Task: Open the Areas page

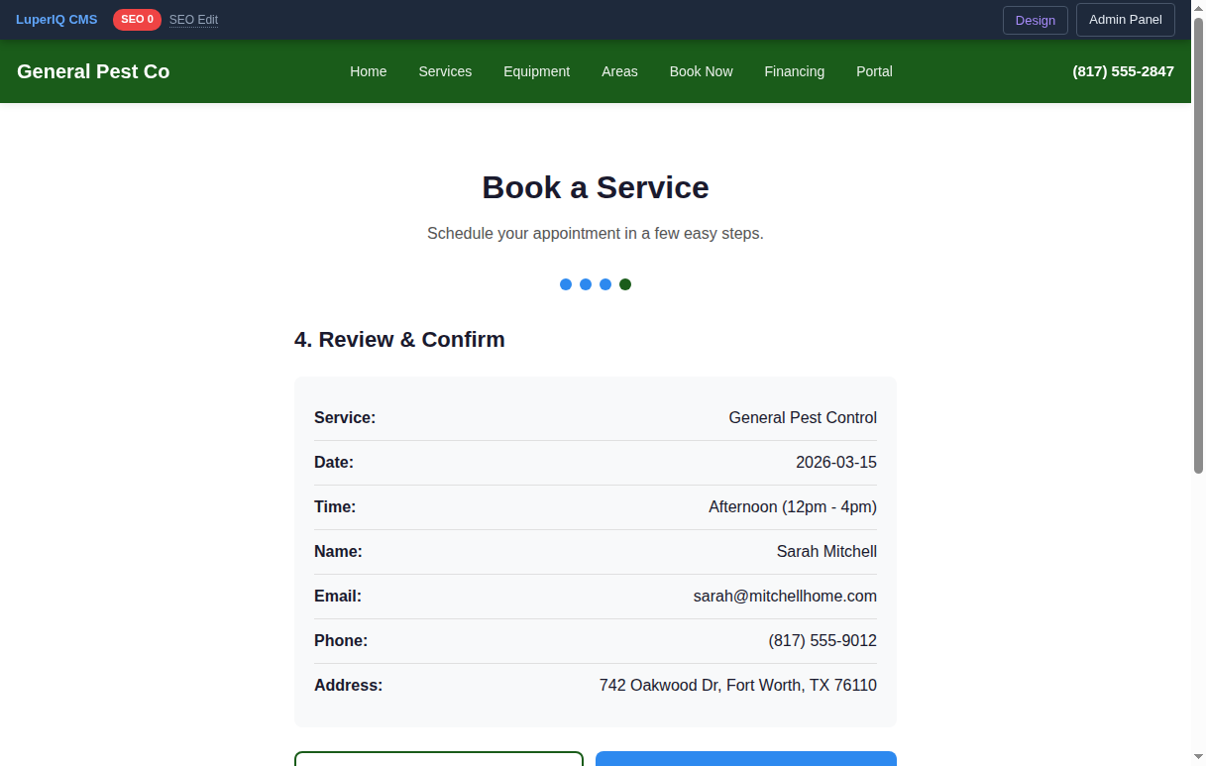Action: pyautogui.click(x=619, y=70)
